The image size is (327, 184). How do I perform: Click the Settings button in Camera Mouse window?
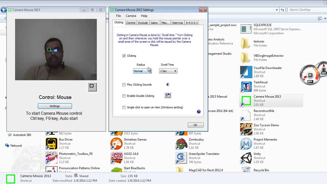(55, 106)
